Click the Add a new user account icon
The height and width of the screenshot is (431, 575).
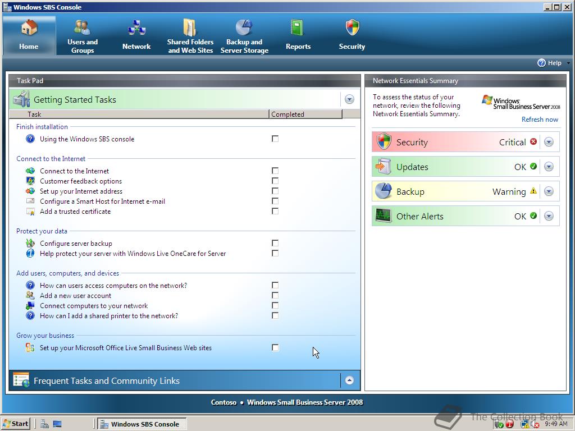[x=30, y=295]
